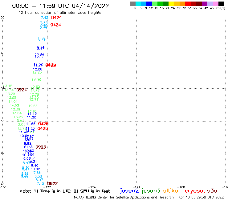Click the wave height value 13.15
Screen dimensions: 228x200
[8, 86]
